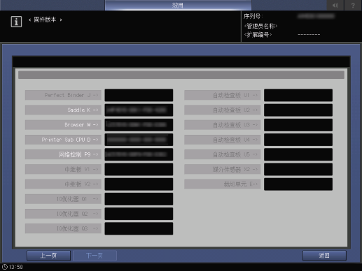The image size is (362, 271).
Task: Click the speaker sound icon
Action: (x=335, y=5)
